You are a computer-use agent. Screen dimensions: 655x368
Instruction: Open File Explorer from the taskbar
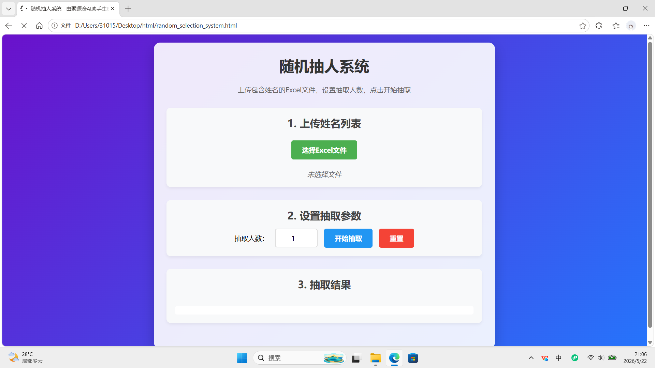coord(375,358)
